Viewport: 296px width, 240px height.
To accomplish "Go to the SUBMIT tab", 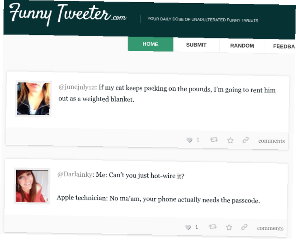I will click(196, 45).
